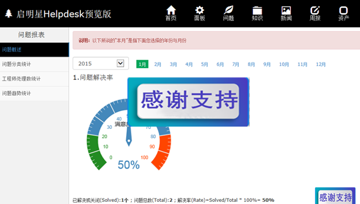360x204 pixels.
Task: Select the 4月 month tab
Action: [x=189, y=65]
